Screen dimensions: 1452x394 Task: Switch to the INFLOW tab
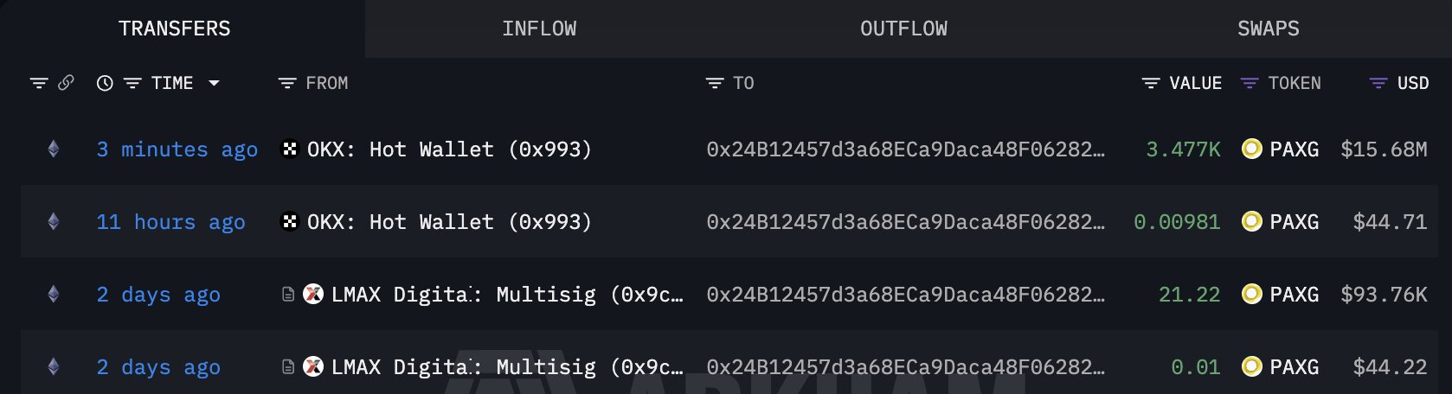(539, 29)
